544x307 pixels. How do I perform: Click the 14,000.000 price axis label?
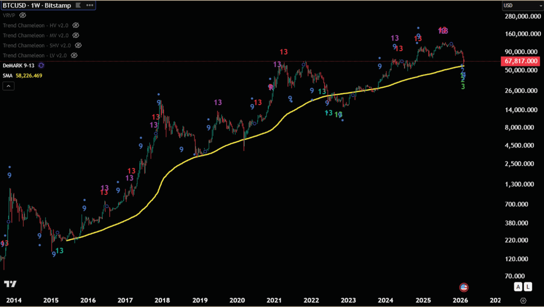(x=521, y=110)
